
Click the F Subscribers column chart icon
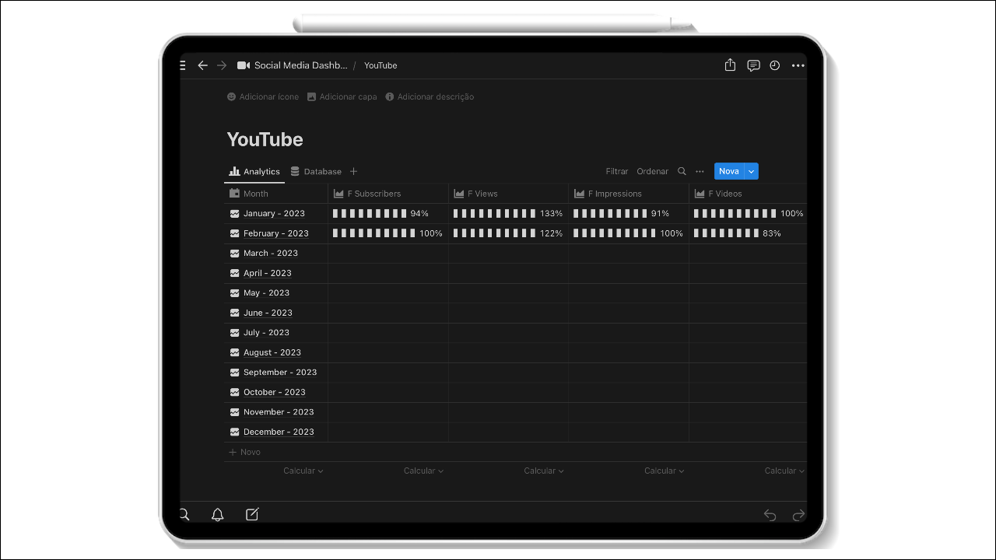[338, 194]
